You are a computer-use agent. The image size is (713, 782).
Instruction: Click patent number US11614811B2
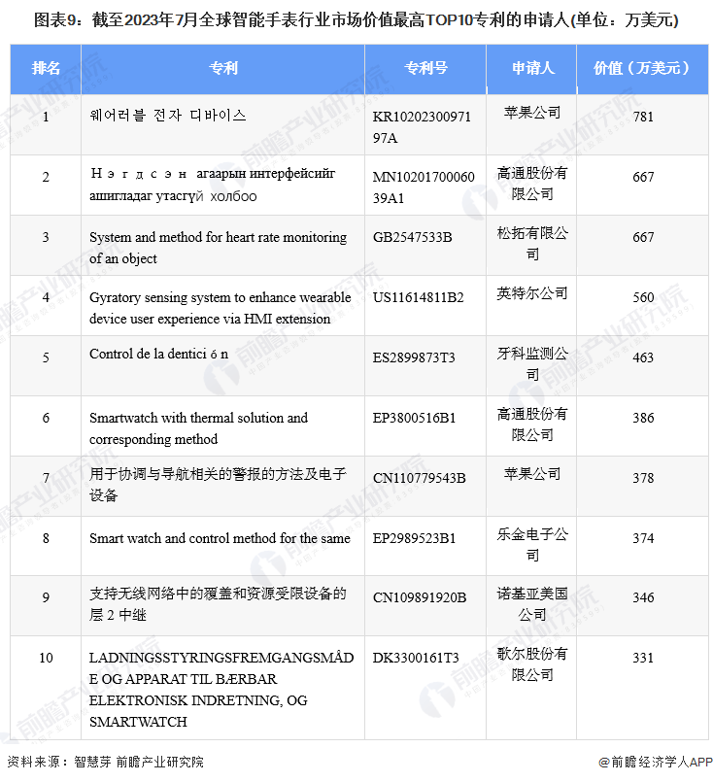tap(418, 297)
